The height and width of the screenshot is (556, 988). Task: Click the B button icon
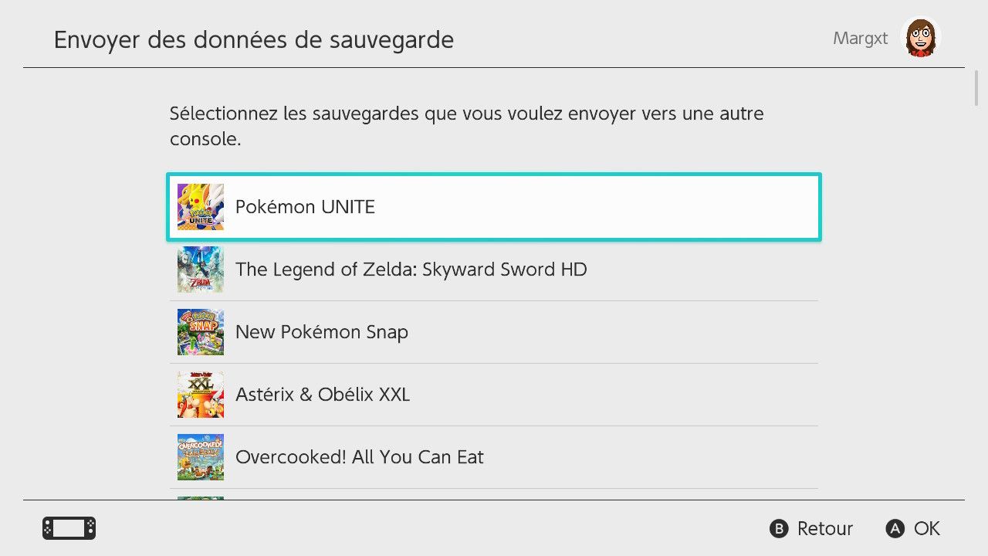pyautogui.click(x=780, y=529)
